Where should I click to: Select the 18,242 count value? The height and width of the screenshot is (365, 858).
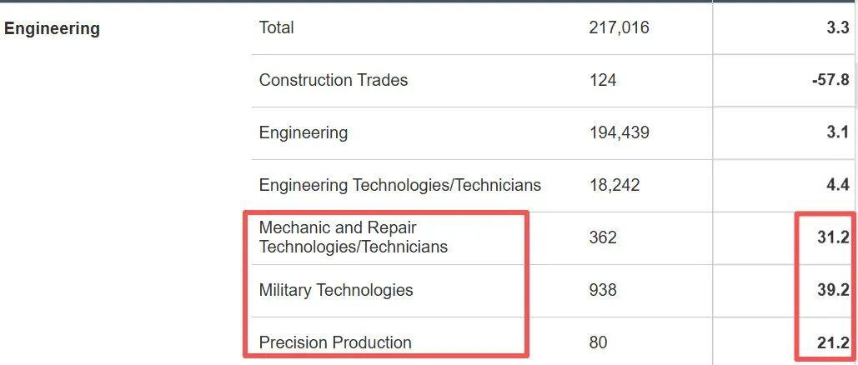point(614,185)
